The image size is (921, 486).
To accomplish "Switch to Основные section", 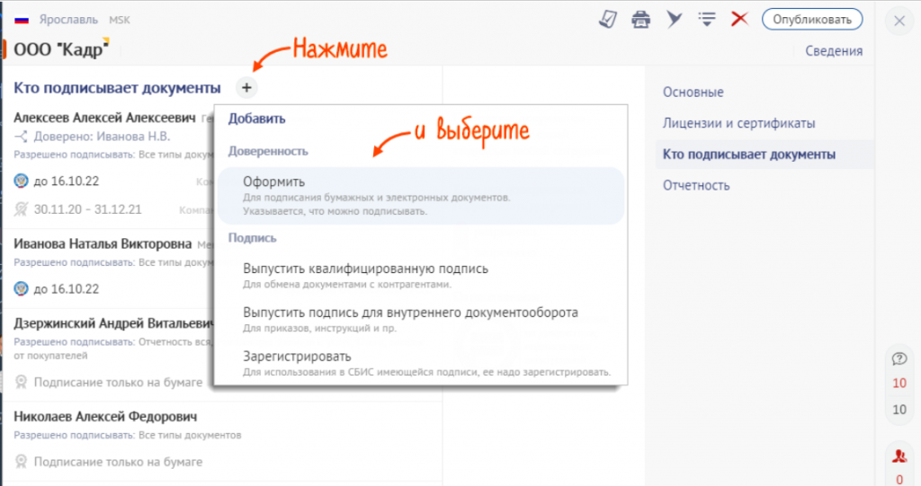I will click(693, 92).
